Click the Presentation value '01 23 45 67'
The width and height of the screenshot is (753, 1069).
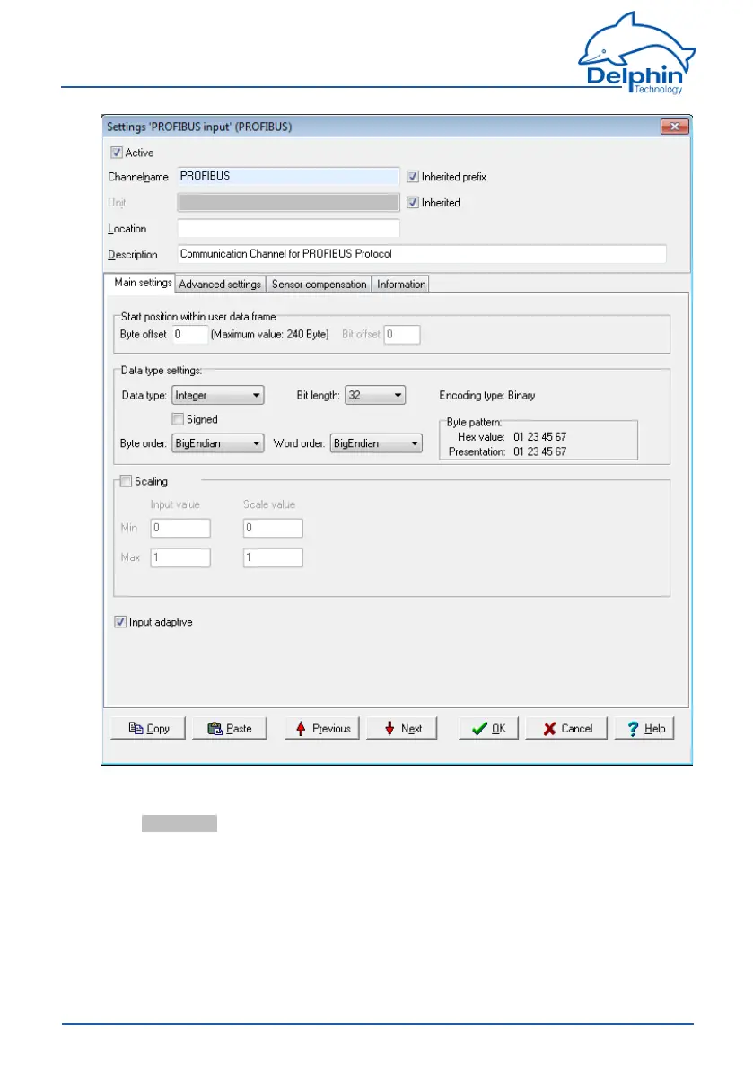click(539, 452)
